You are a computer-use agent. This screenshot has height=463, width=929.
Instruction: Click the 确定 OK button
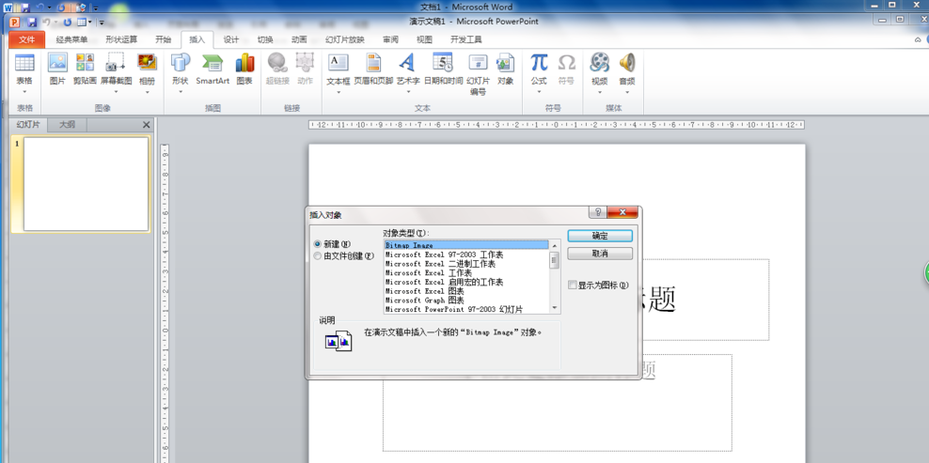click(x=600, y=236)
